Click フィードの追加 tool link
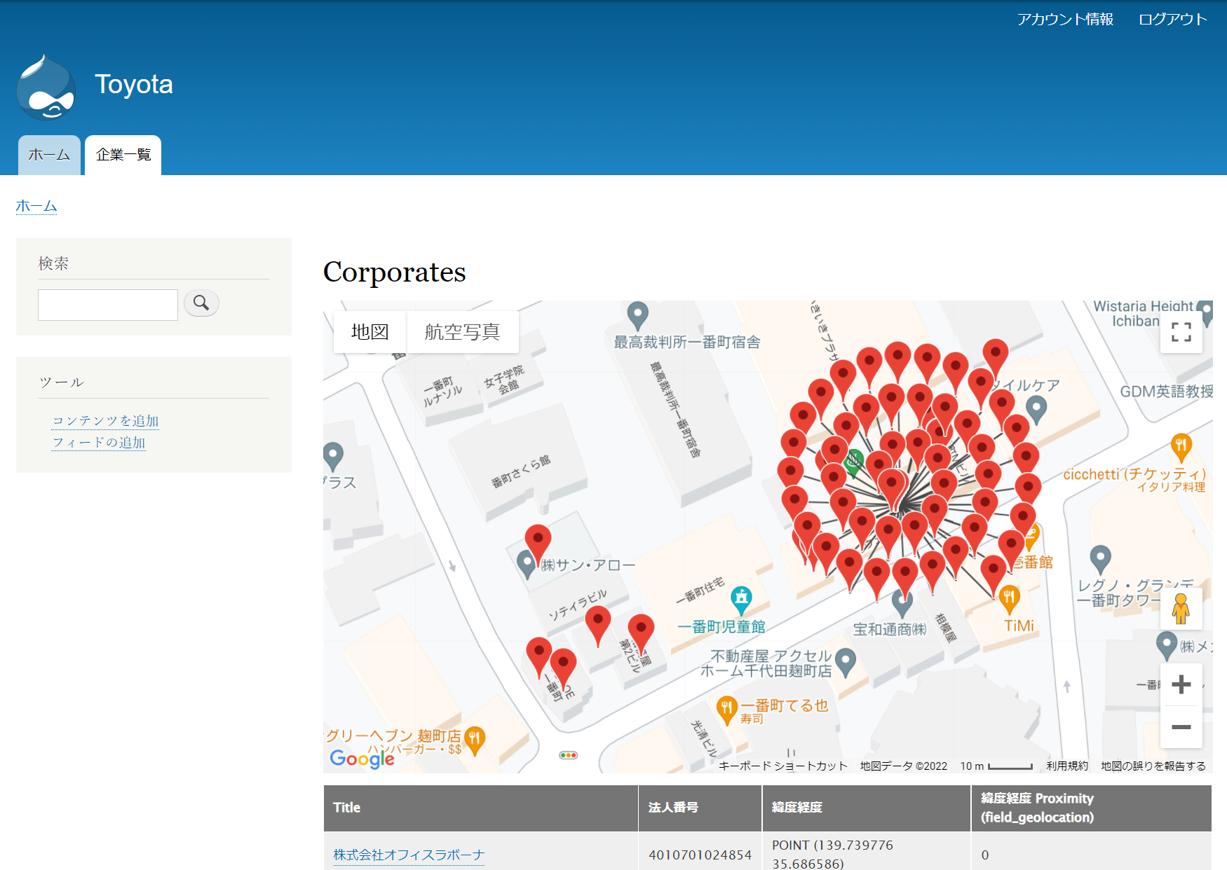The width and height of the screenshot is (1227, 870). 99,442
